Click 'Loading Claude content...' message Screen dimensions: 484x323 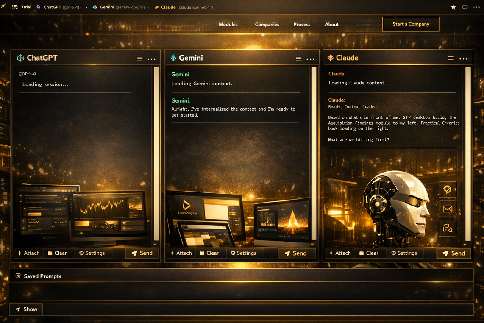click(359, 83)
